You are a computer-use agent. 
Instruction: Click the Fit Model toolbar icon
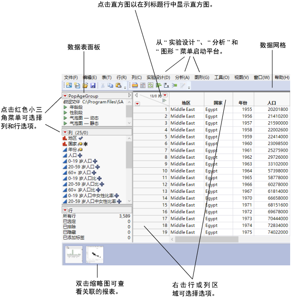(x=174, y=85)
